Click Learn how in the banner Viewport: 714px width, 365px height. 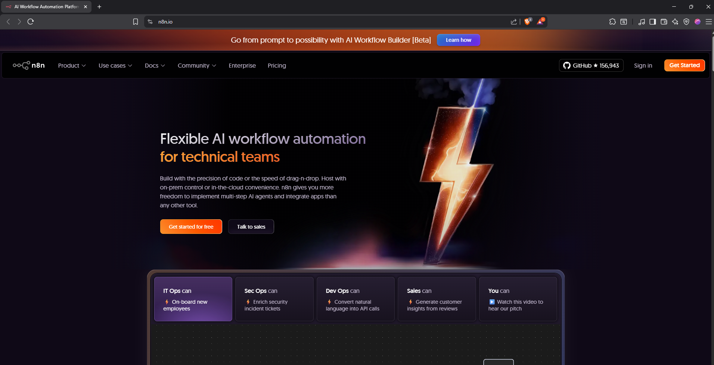point(458,40)
